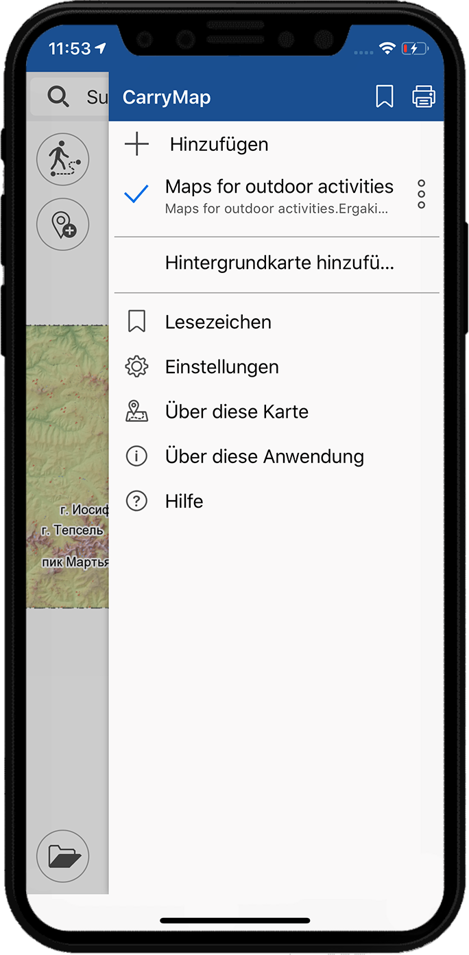Tap the map area with Cyrillic labels
Screen dimensions: 469x955
coord(68,467)
